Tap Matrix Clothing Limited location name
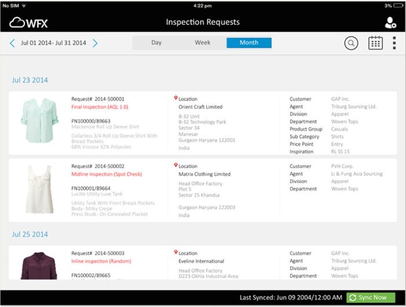 click(204, 174)
